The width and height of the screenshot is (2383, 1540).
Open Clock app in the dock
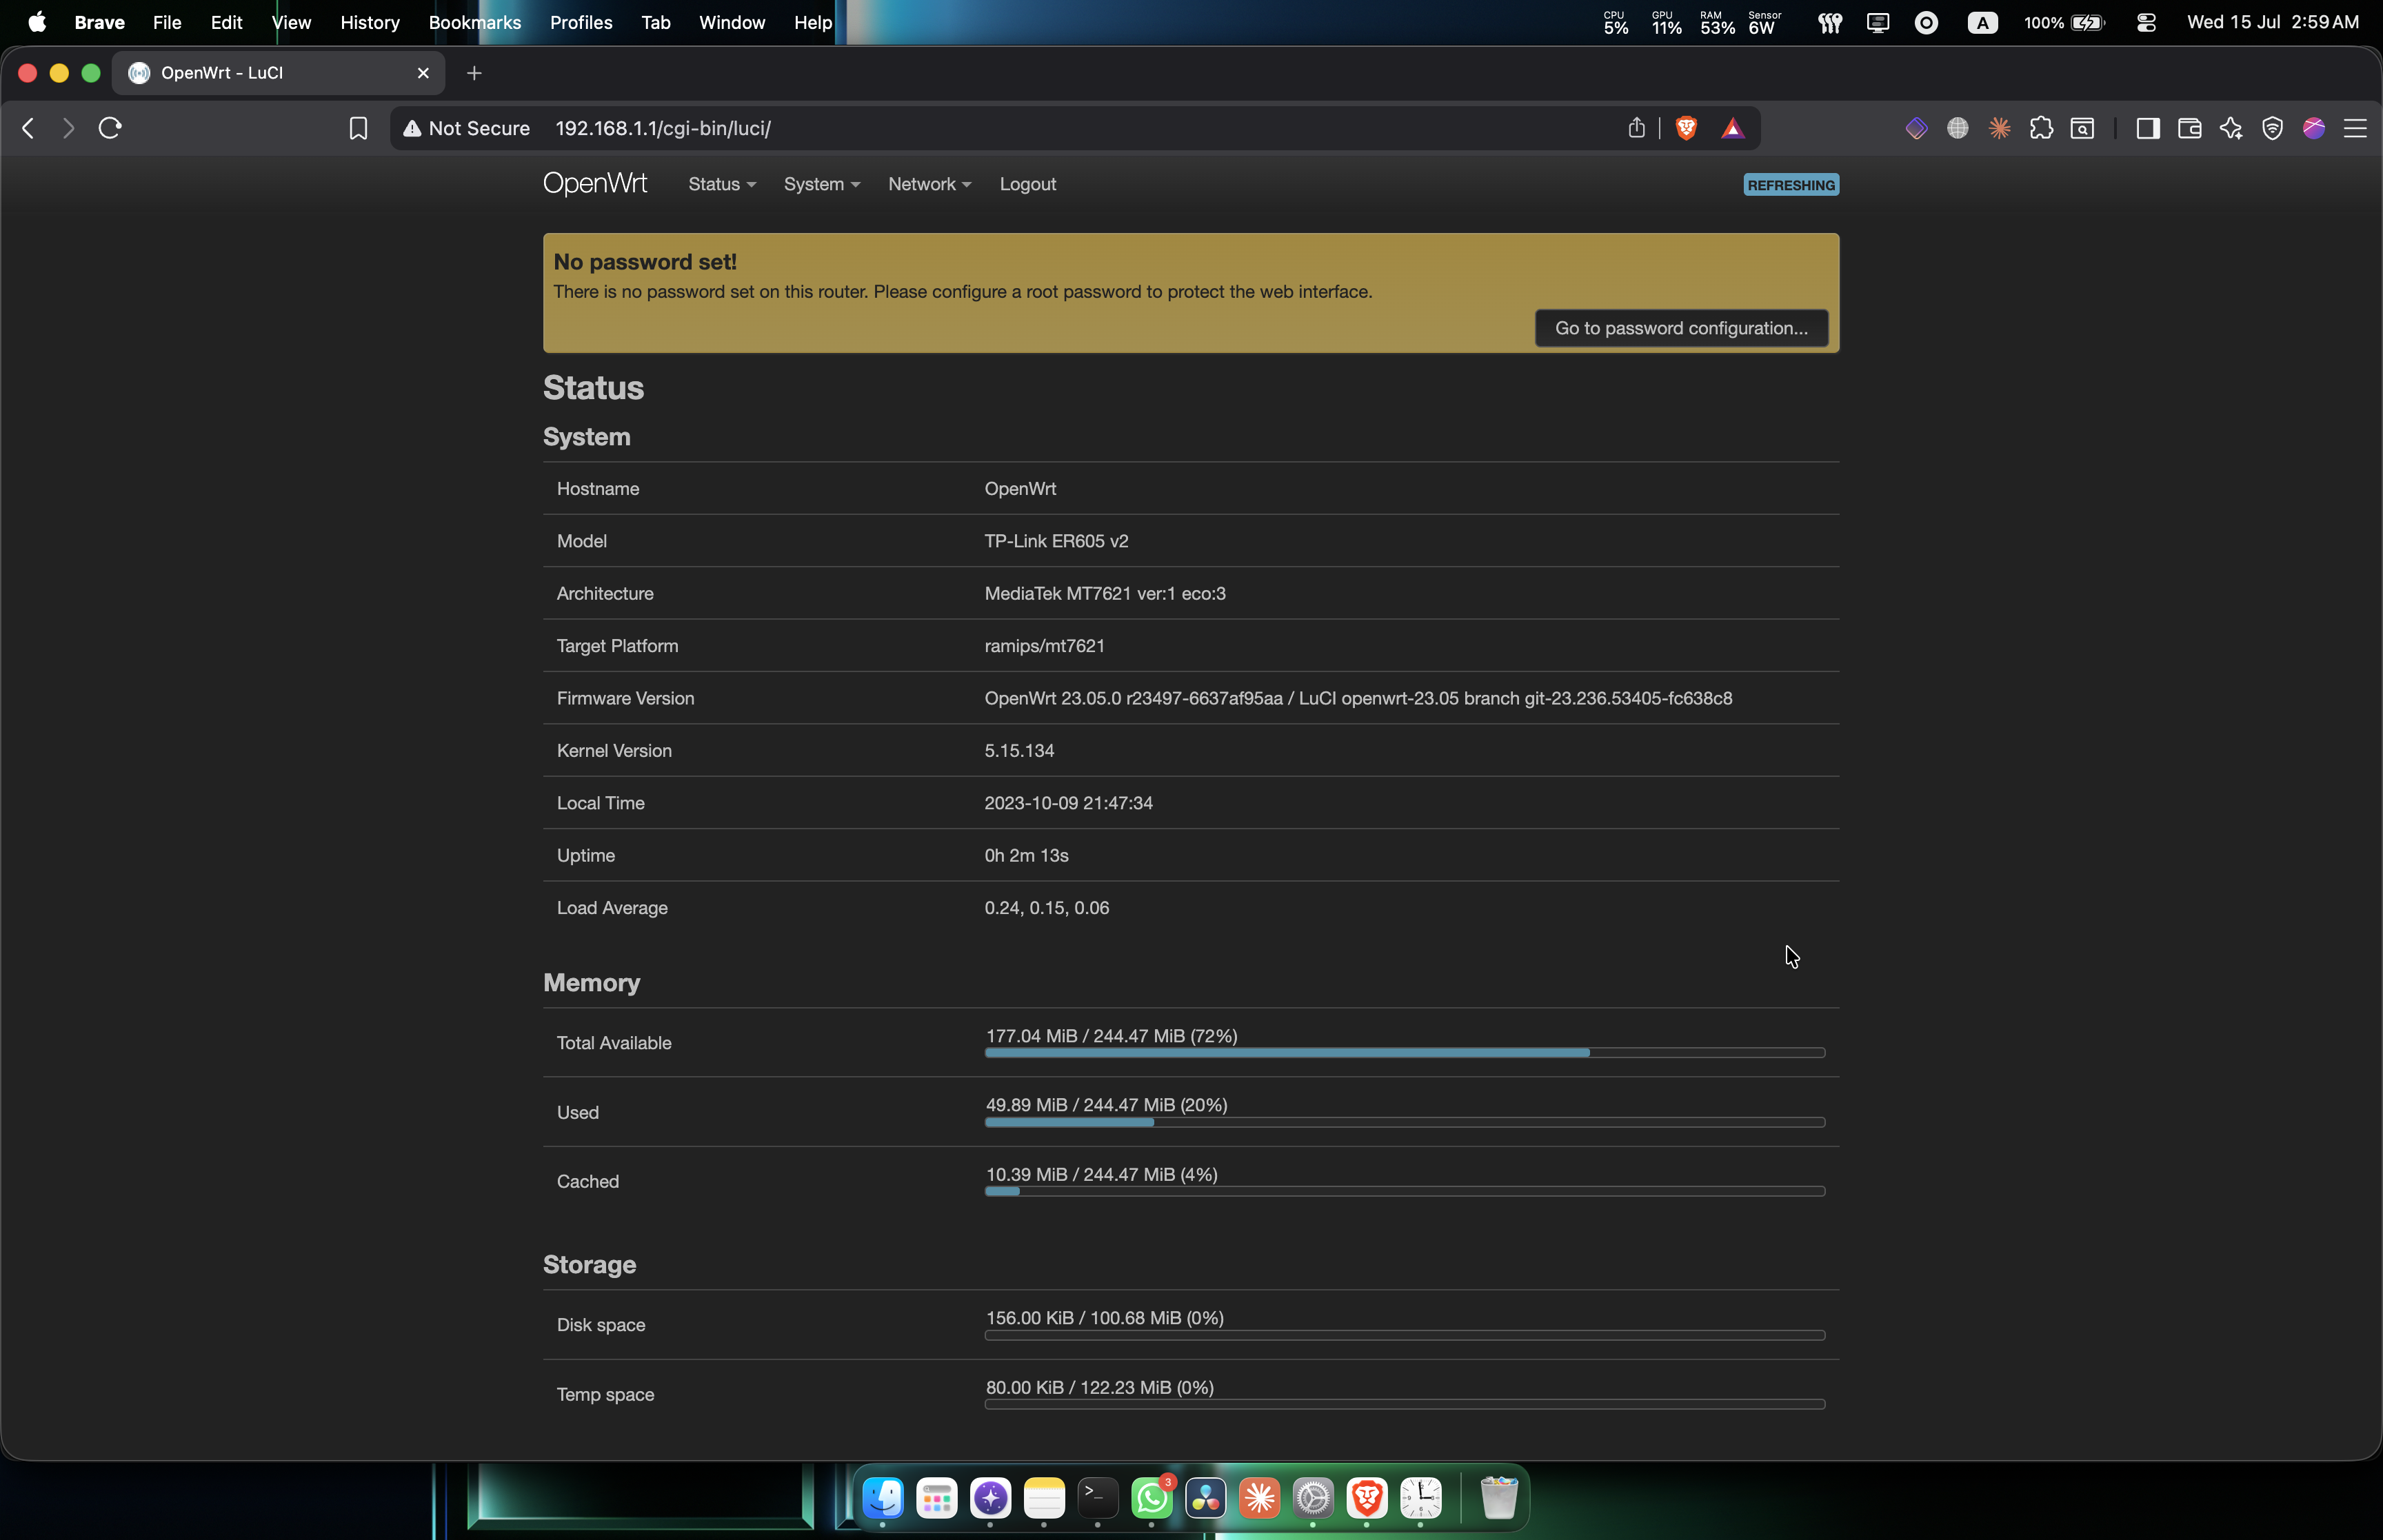pyautogui.click(x=1421, y=1497)
